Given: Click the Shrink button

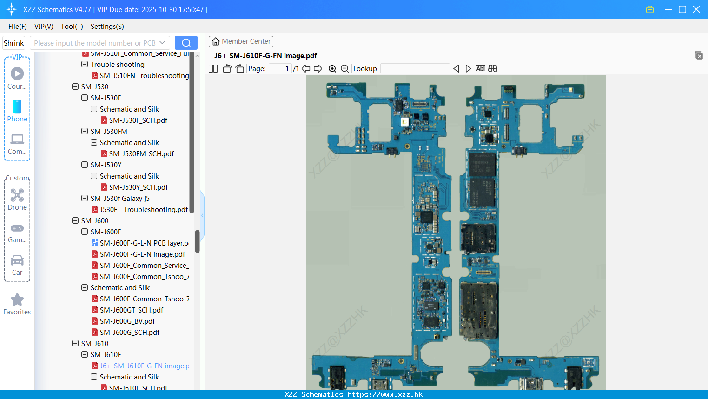Looking at the screenshot, I should tap(14, 43).
